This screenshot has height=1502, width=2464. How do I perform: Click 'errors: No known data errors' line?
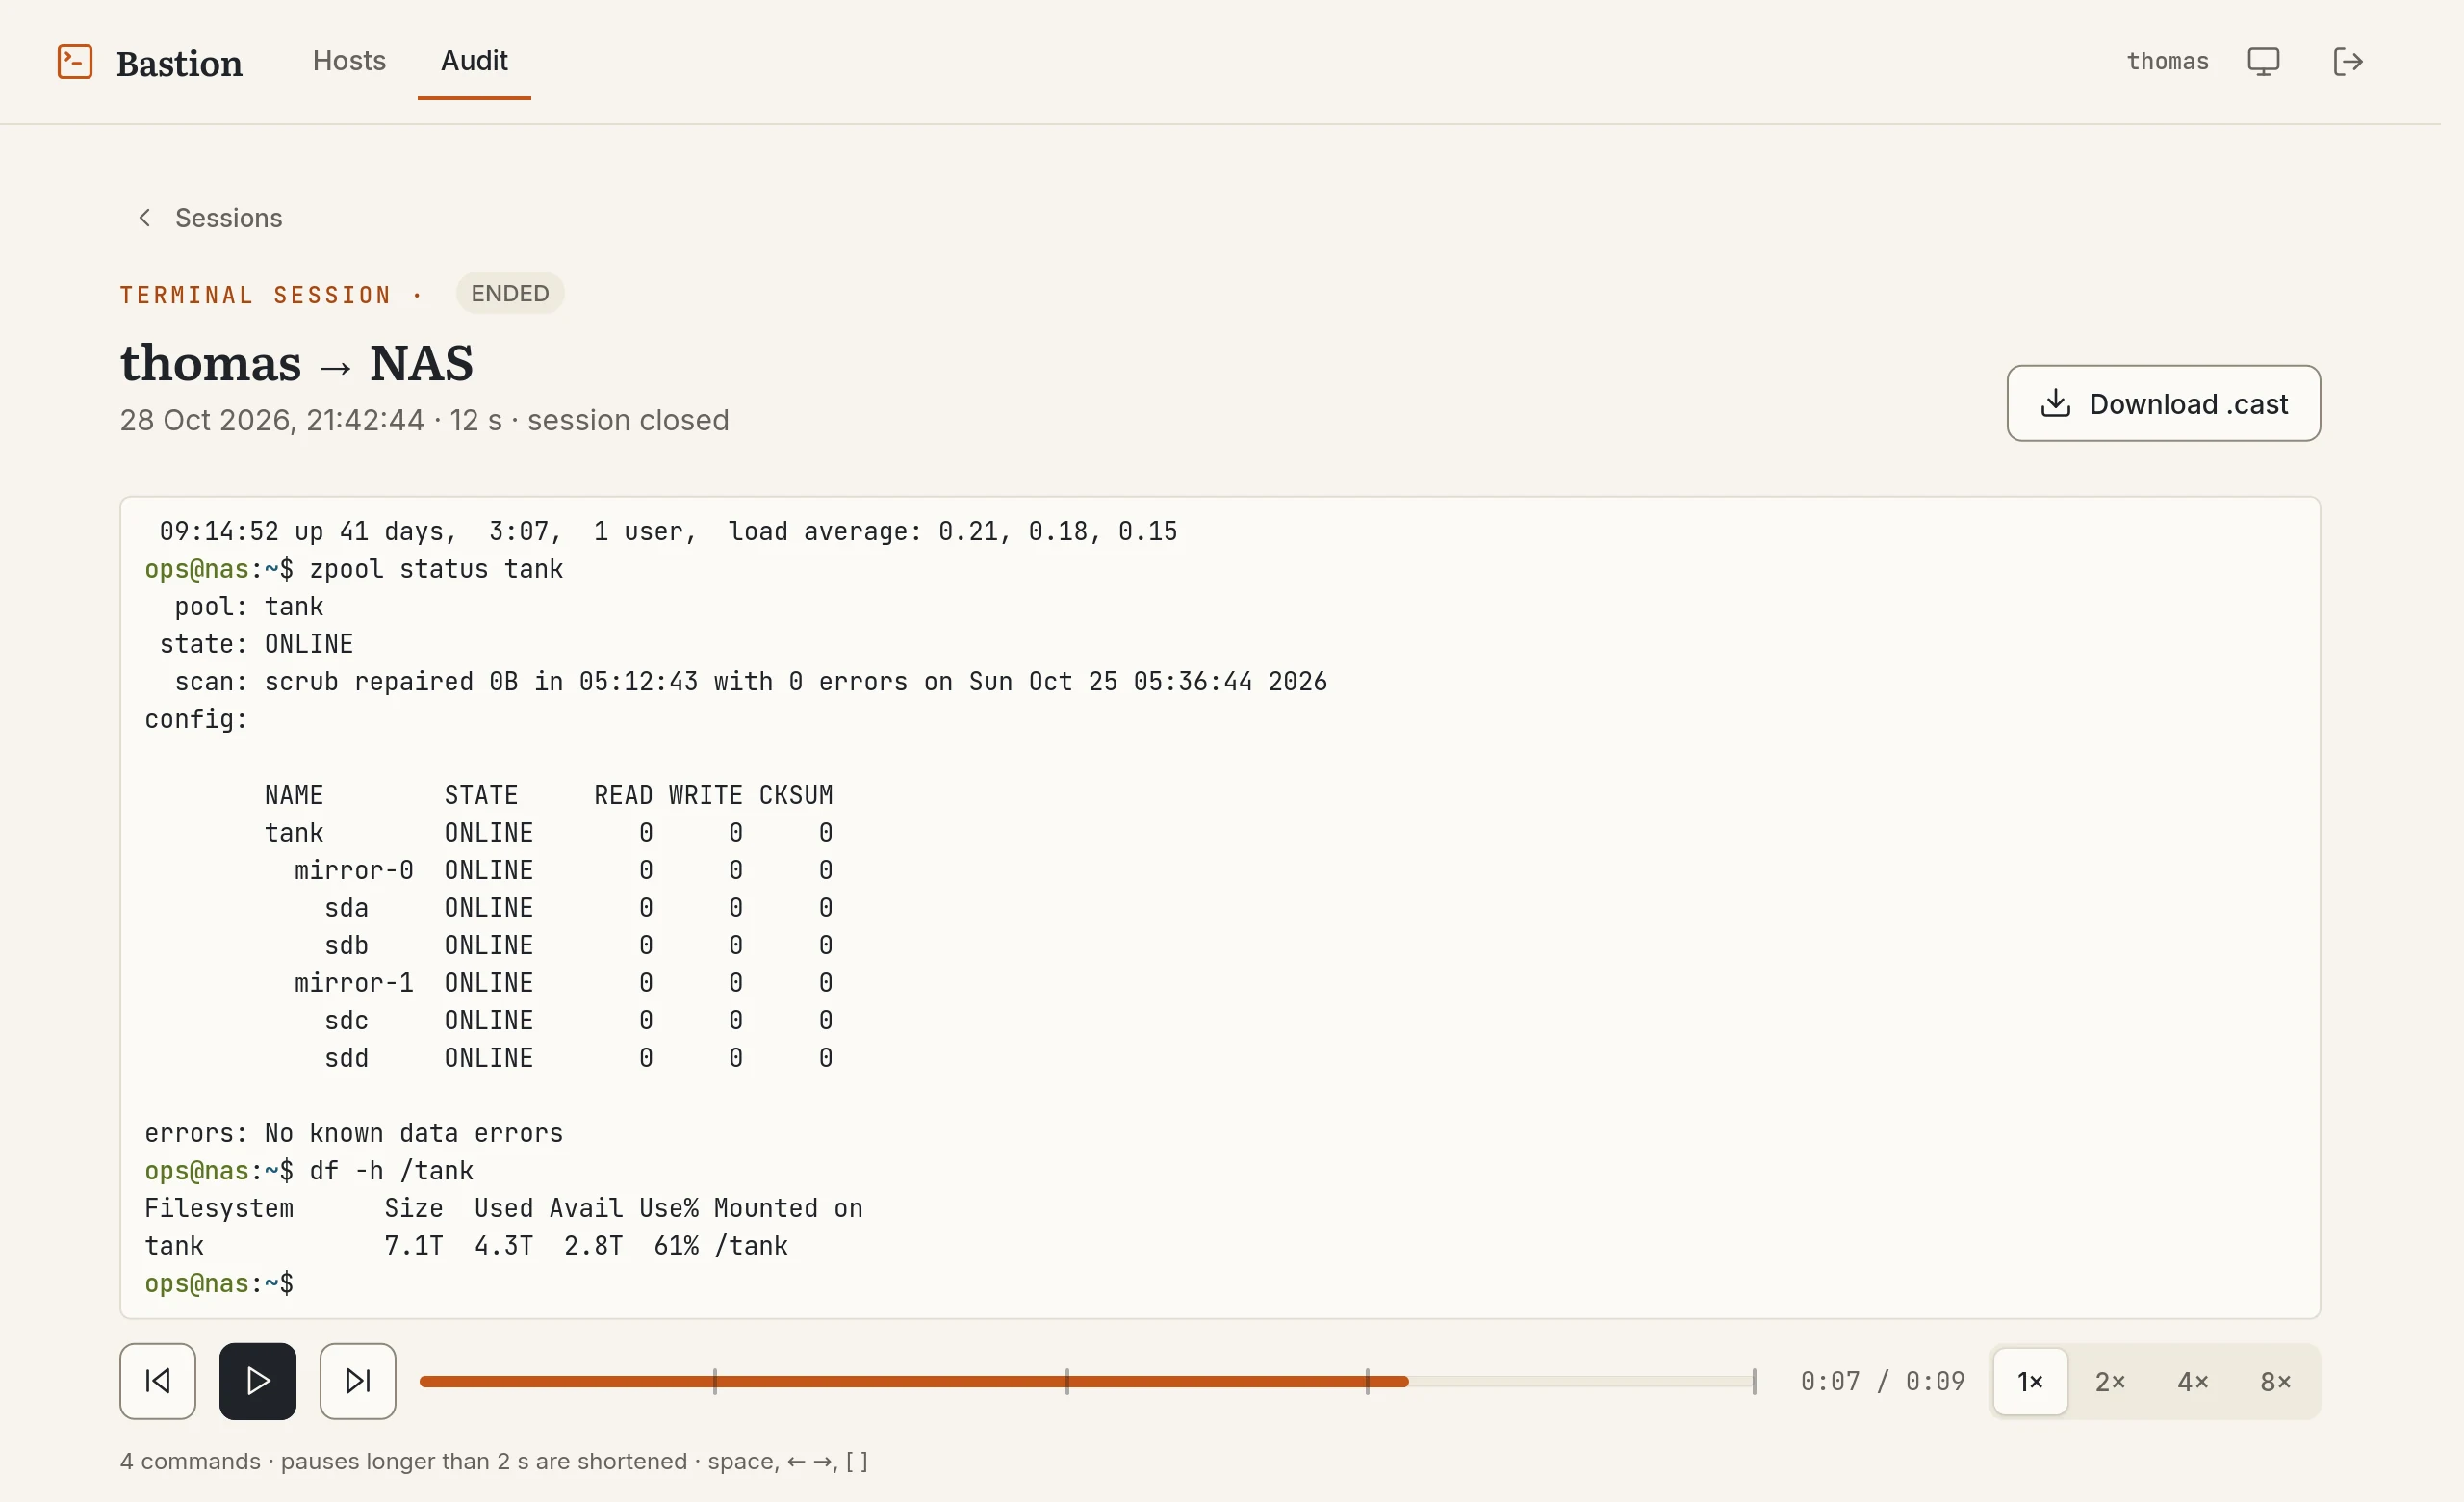coord(354,1133)
